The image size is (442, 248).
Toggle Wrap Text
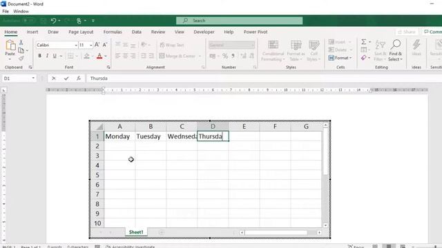click(172, 45)
